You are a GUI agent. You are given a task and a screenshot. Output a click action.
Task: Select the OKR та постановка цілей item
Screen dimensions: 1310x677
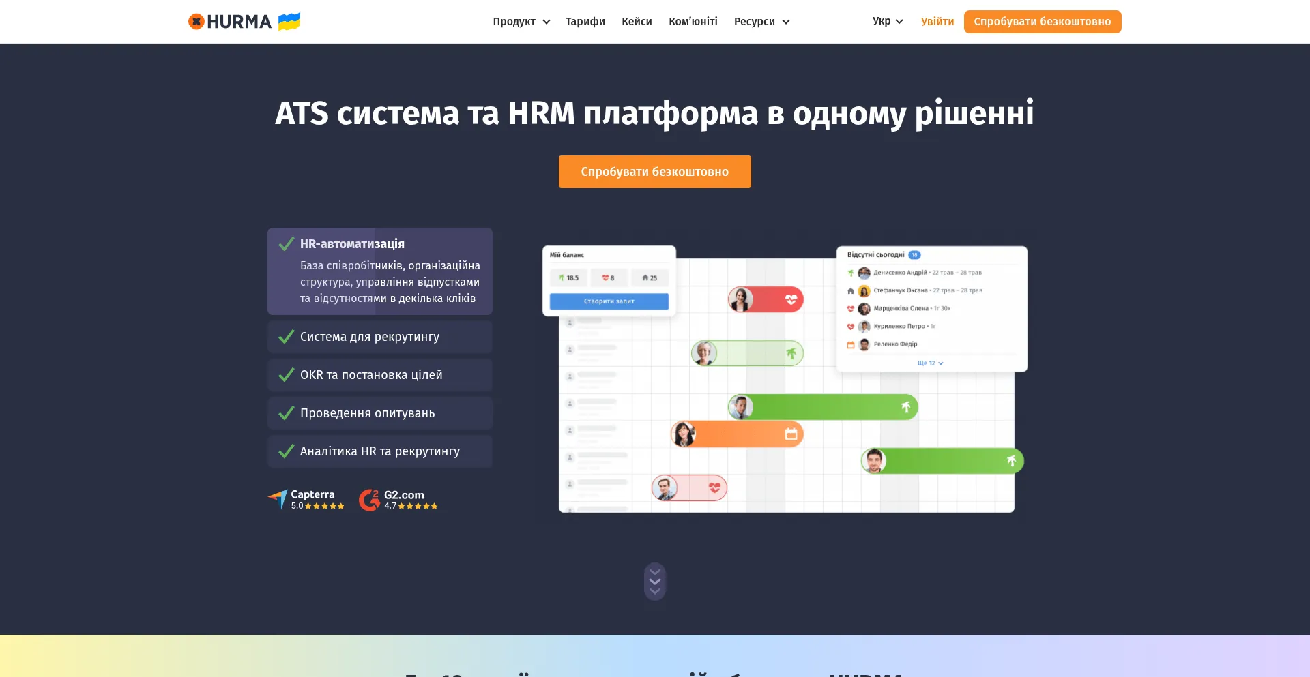(x=379, y=375)
